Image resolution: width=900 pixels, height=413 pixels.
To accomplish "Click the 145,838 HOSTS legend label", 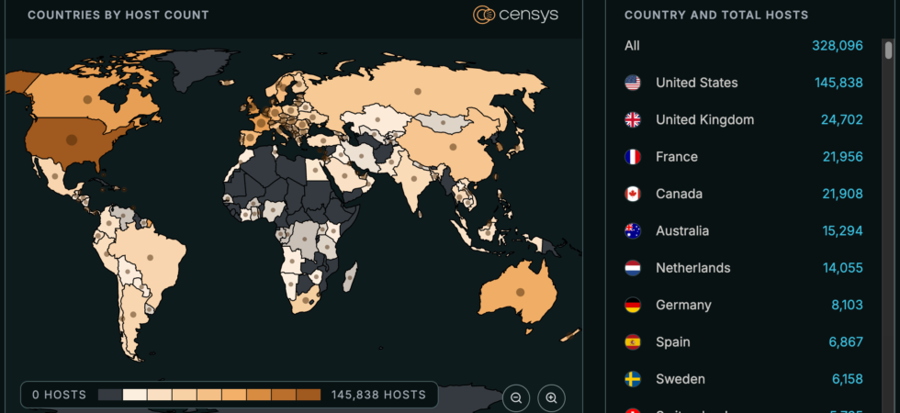I will pyautogui.click(x=378, y=395).
